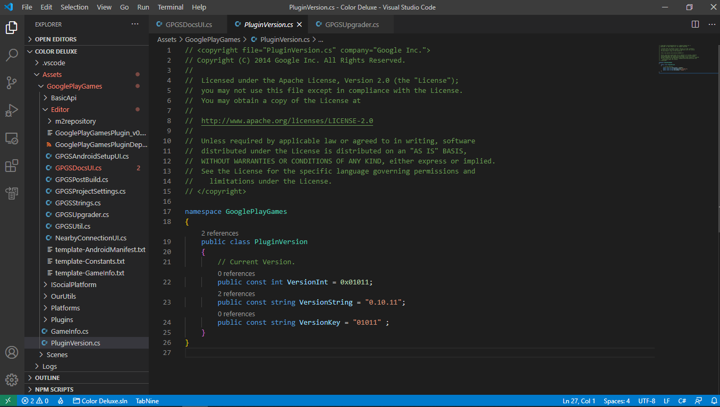
Task: Open GPGSAndroidSetupUI.cs file
Action: point(87,156)
